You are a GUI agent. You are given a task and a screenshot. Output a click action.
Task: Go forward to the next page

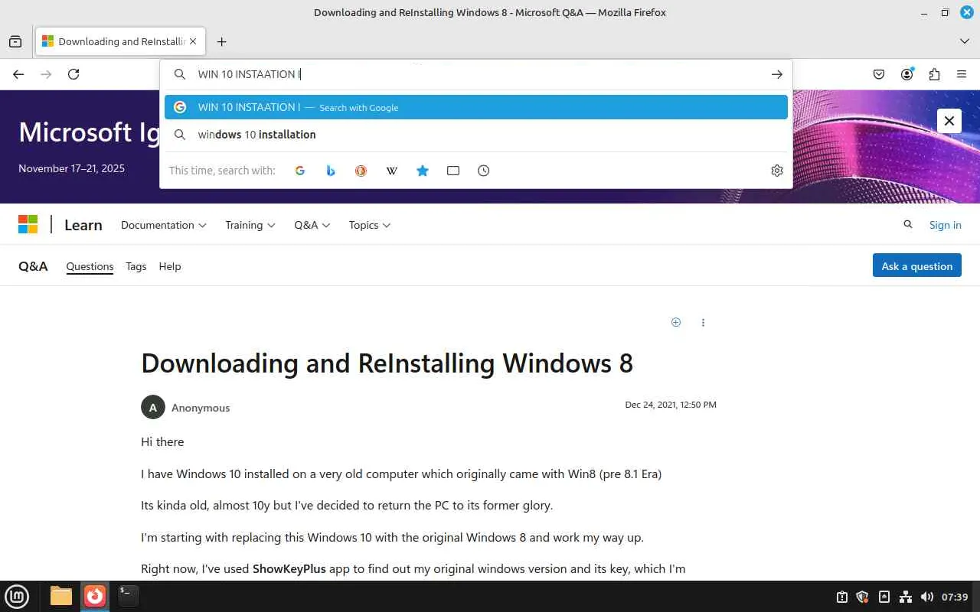(x=46, y=74)
